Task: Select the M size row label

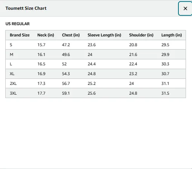Action: click(x=11, y=54)
